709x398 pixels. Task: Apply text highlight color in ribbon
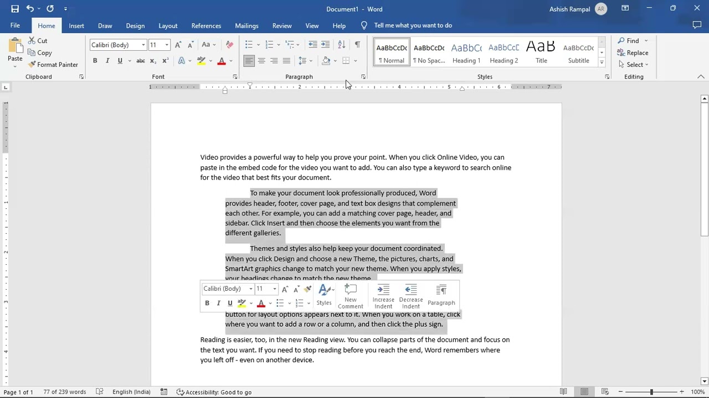(201, 61)
